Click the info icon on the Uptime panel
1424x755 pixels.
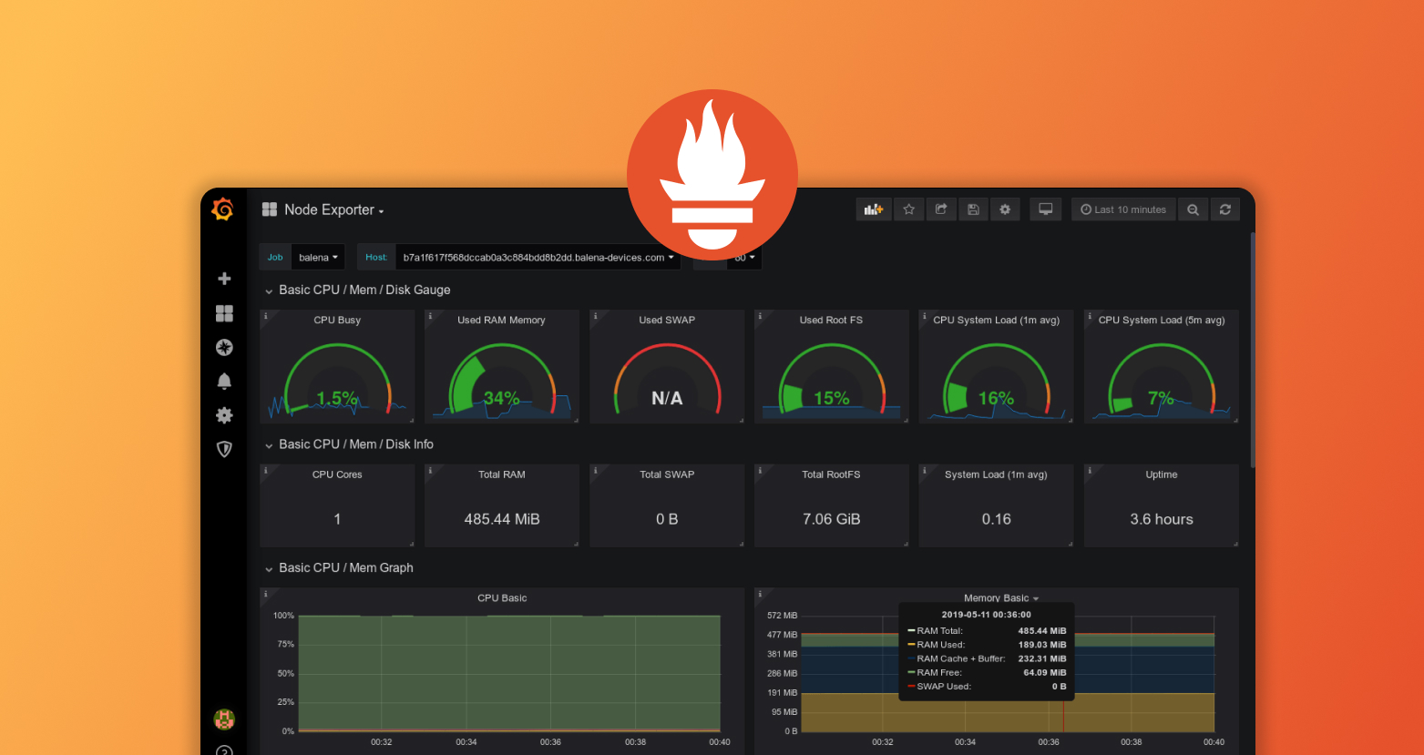coord(1090,471)
